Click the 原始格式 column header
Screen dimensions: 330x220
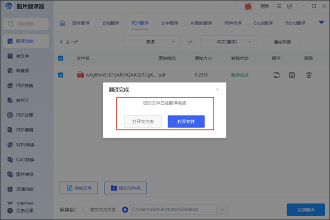pyautogui.click(x=167, y=58)
